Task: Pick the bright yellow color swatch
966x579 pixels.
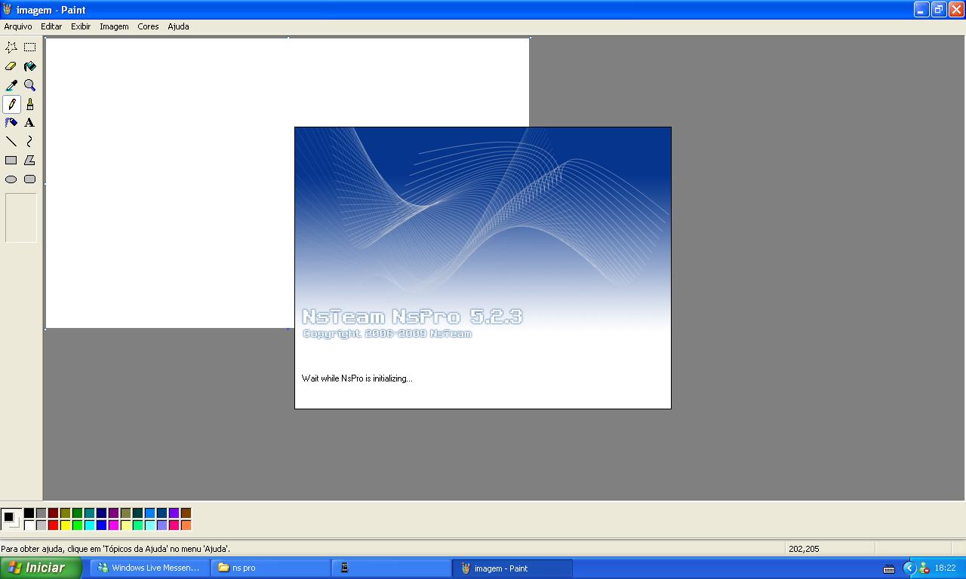Action: coord(65,525)
